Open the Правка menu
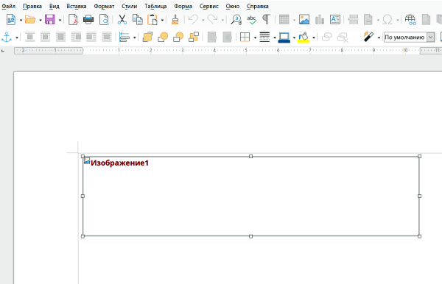Image resolution: width=442 pixels, height=284 pixels. click(x=32, y=6)
